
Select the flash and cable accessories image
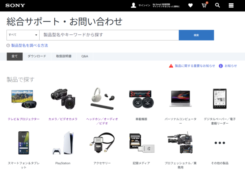[102, 143]
